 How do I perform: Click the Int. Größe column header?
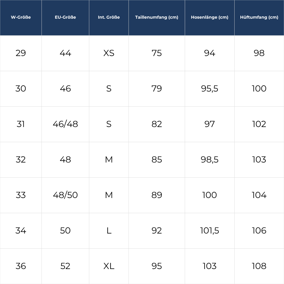(109, 17)
